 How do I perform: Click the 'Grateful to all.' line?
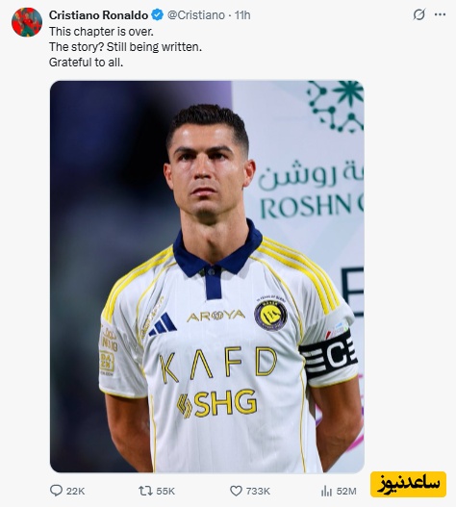pyautogui.click(x=86, y=62)
